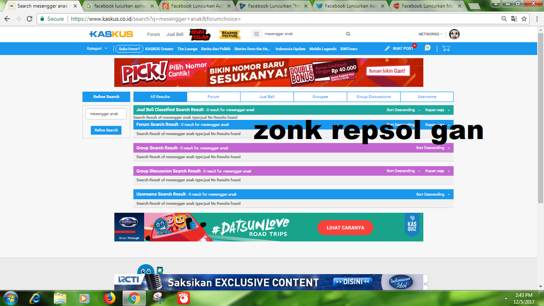Click the DISINI button in RCTI ad
The image size is (544, 306).
(x=352, y=282)
